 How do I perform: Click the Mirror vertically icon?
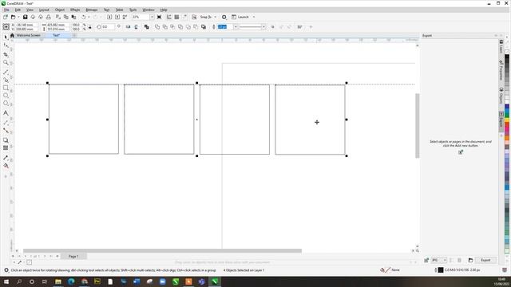pos(136,27)
